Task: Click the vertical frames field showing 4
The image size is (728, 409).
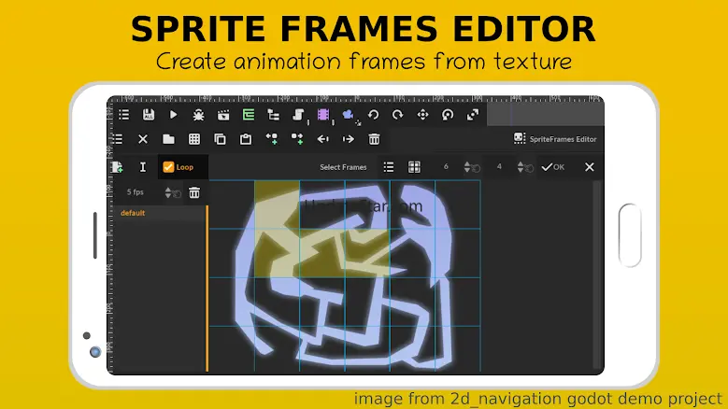Action: 499,166
